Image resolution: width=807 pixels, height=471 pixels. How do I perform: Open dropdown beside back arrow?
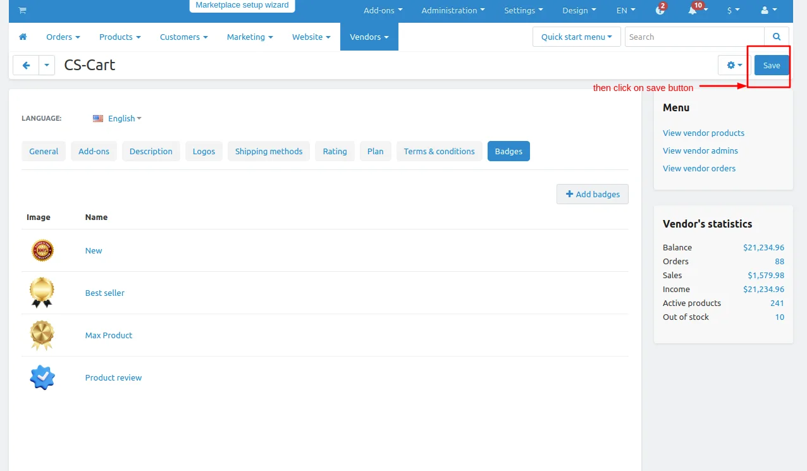click(x=47, y=65)
